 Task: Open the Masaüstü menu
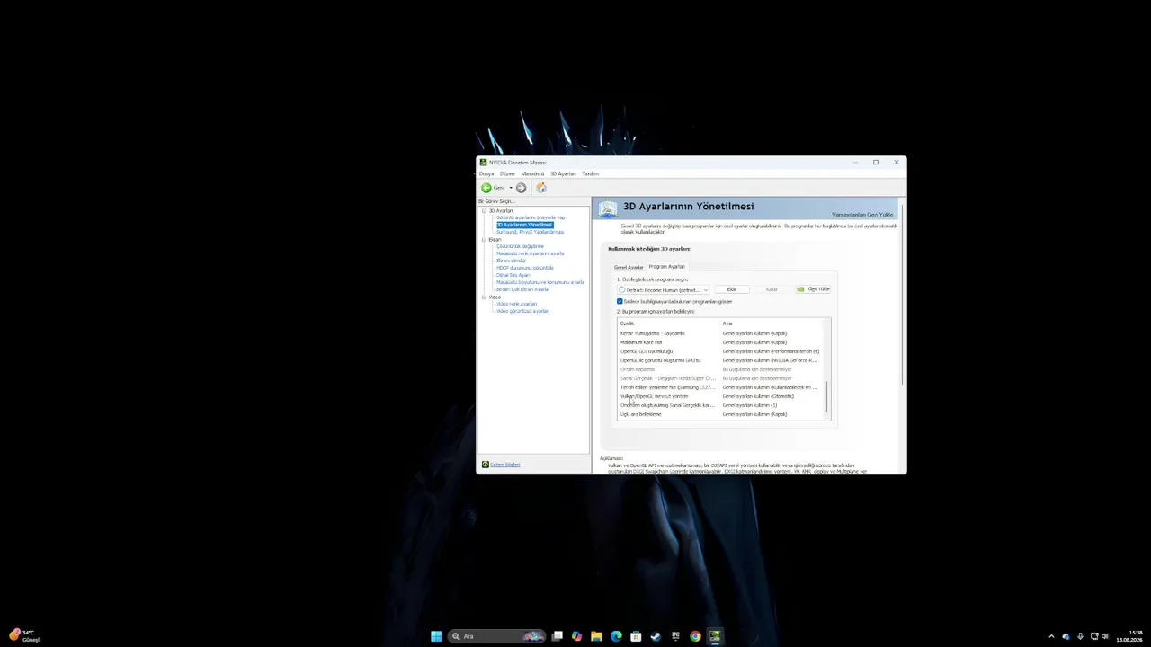532,173
